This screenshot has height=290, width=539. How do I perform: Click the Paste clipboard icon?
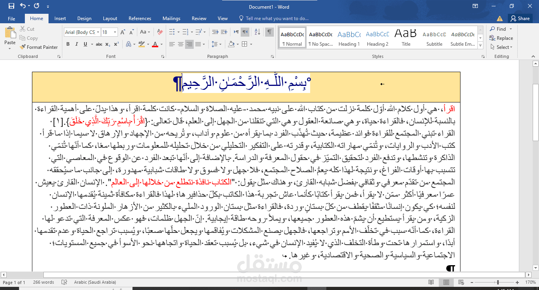(10, 33)
